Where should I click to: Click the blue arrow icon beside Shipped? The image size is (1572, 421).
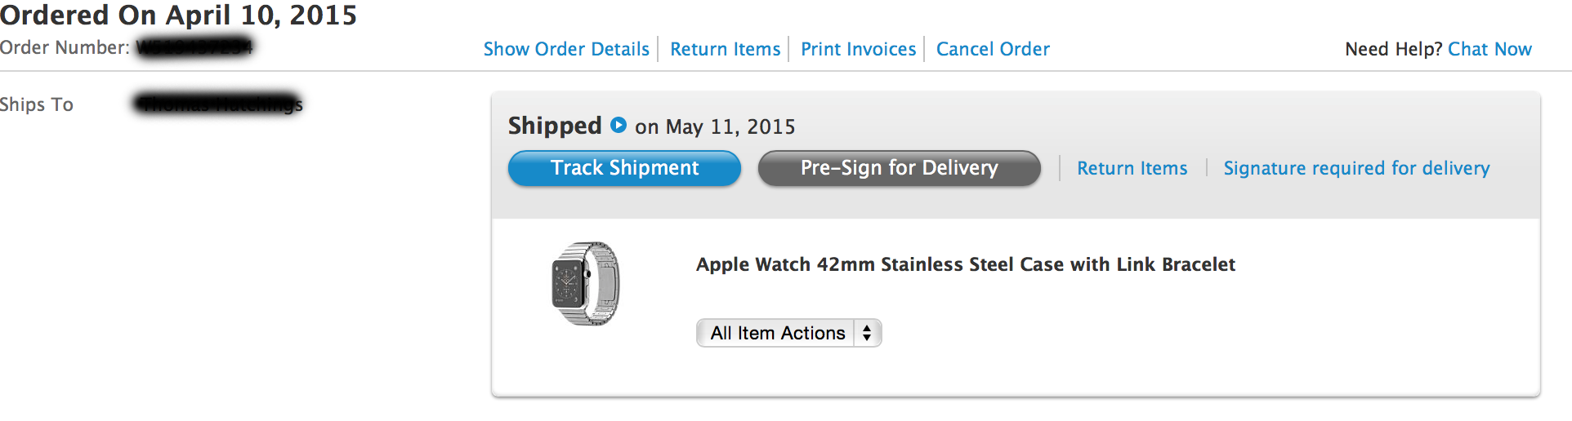[619, 126]
